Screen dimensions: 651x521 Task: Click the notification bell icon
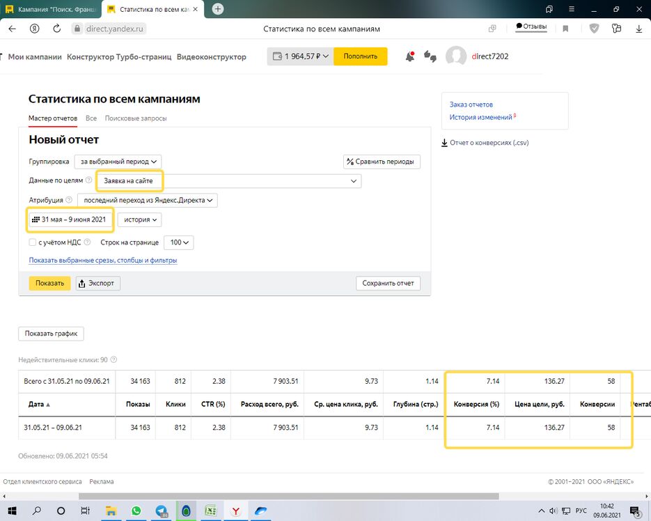pyautogui.click(x=410, y=57)
